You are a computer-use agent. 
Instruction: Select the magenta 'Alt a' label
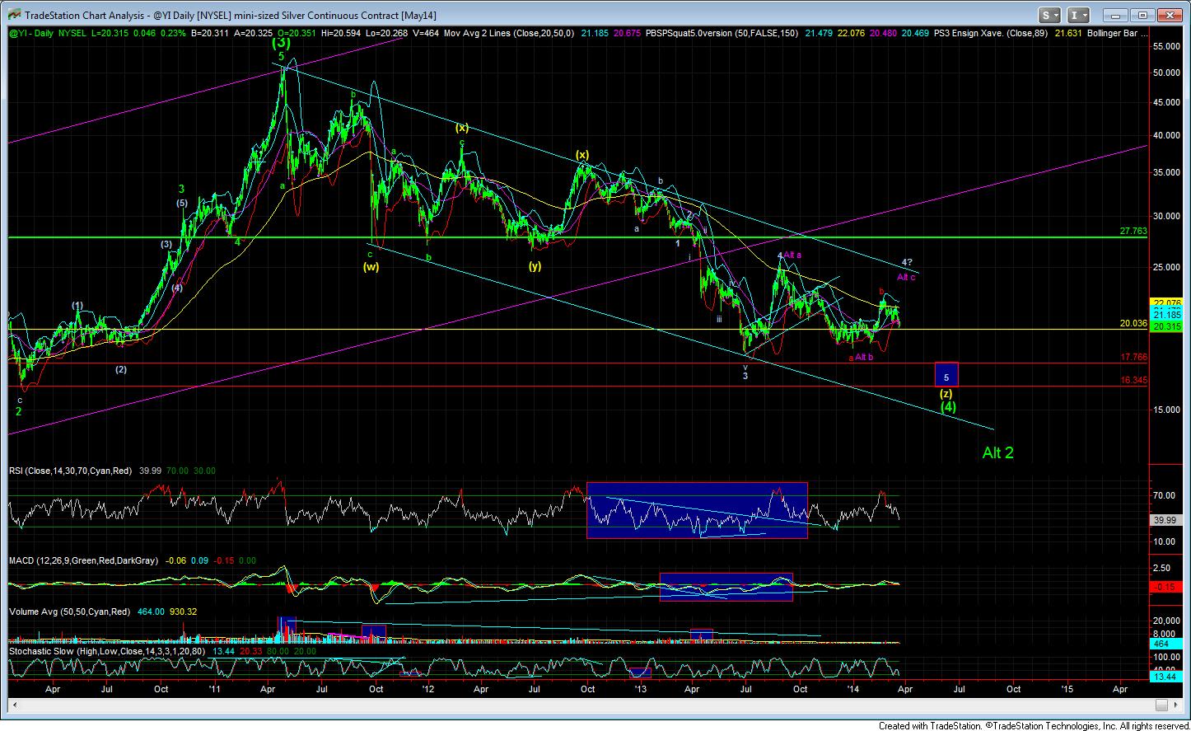(x=793, y=255)
